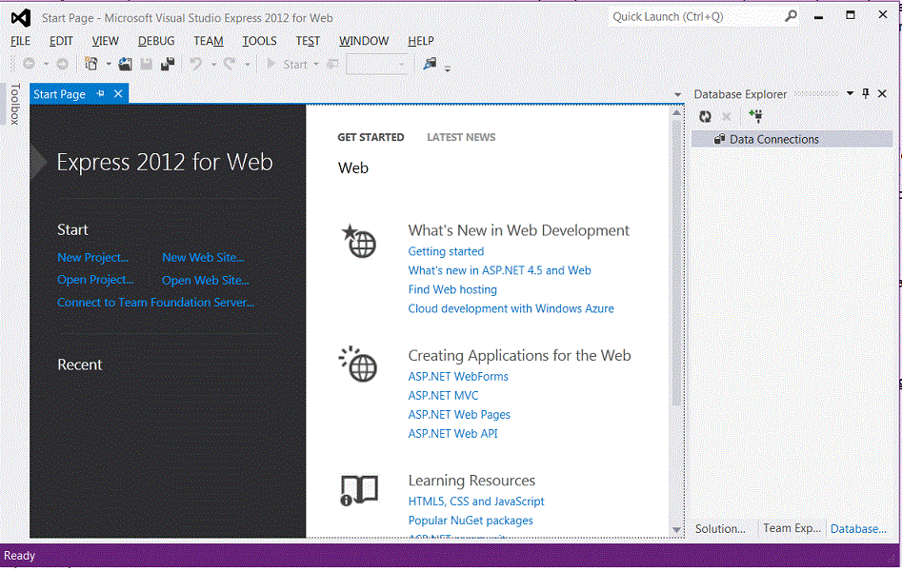Open the VIEW menu
Viewport: 902px width, 571px height.
(106, 41)
